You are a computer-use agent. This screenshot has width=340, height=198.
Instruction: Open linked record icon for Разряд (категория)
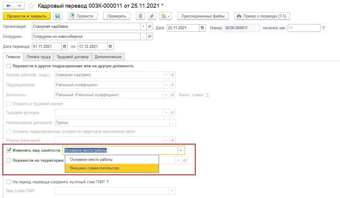pos(172,140)
